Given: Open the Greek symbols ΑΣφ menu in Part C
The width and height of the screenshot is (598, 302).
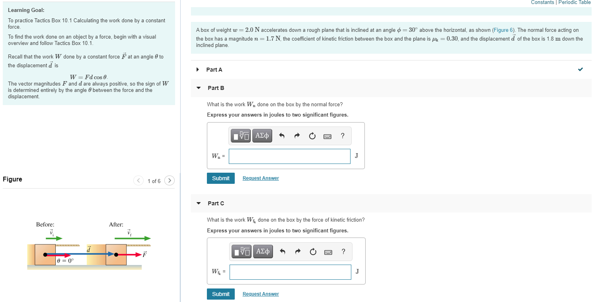Looking at the screenshot, I should [x=263, y=251].
